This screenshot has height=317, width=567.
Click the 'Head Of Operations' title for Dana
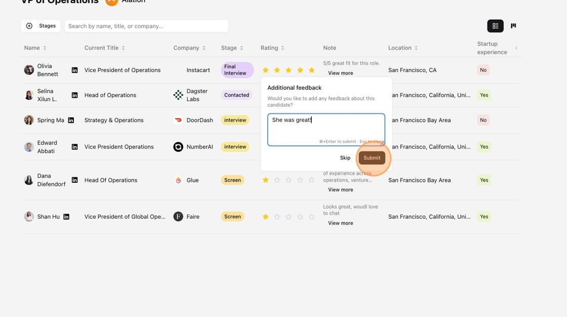click(x=111, y=180)
